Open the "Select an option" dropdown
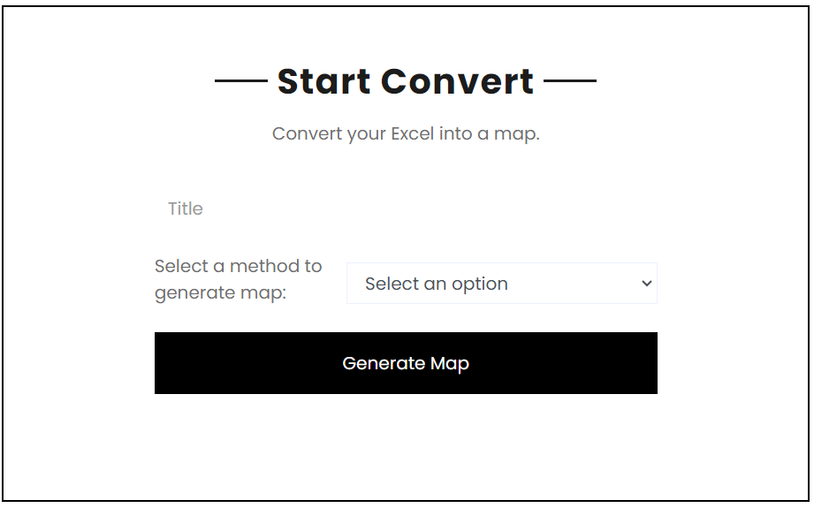This screenshot has height=508, width=814. (501, 284)
